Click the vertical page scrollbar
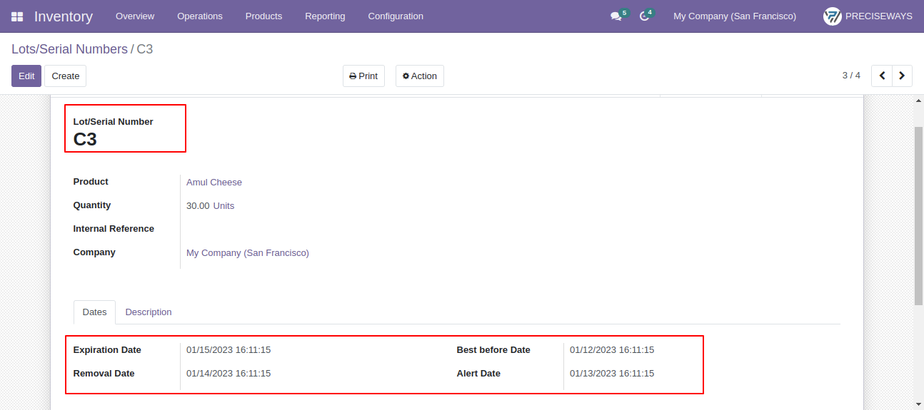 point(919,216)
